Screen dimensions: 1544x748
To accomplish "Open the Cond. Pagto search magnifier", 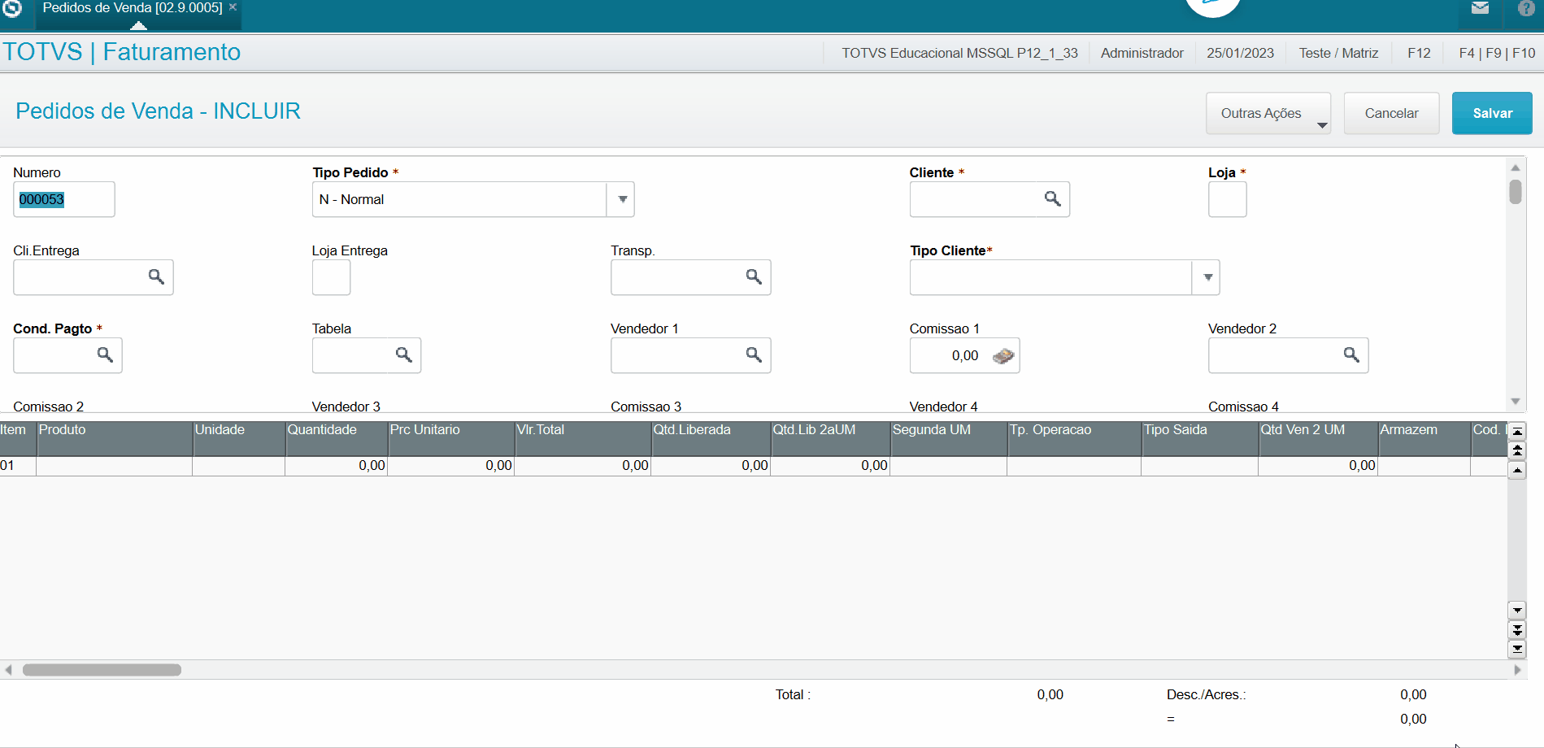I will point(105,354).
